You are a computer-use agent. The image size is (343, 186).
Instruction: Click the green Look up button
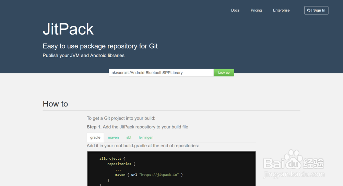pos(224,73)
